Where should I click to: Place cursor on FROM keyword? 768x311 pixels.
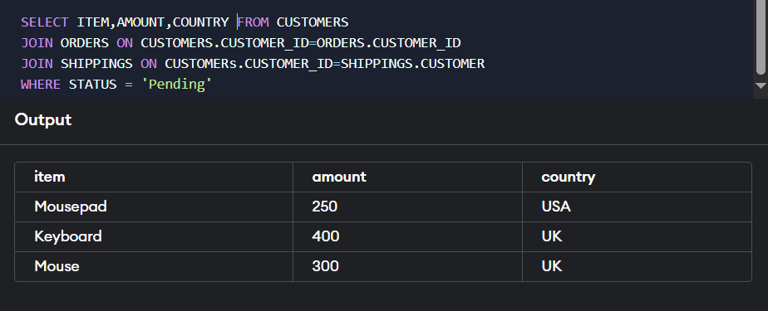254,22
